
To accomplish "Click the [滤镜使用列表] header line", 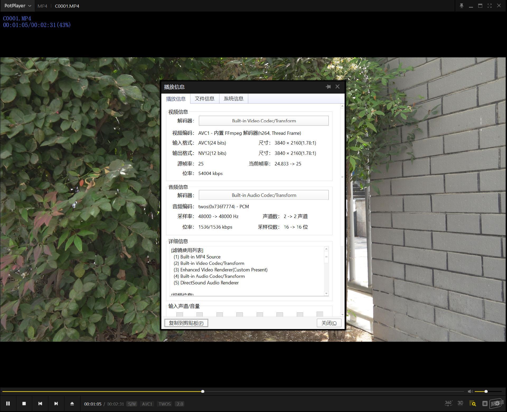I will click(187, 250).
